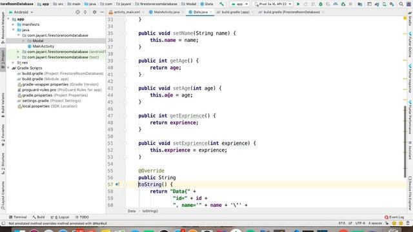Collapse the app module tree node
Screen dimensions: 413x232
(x=8, y=19)
